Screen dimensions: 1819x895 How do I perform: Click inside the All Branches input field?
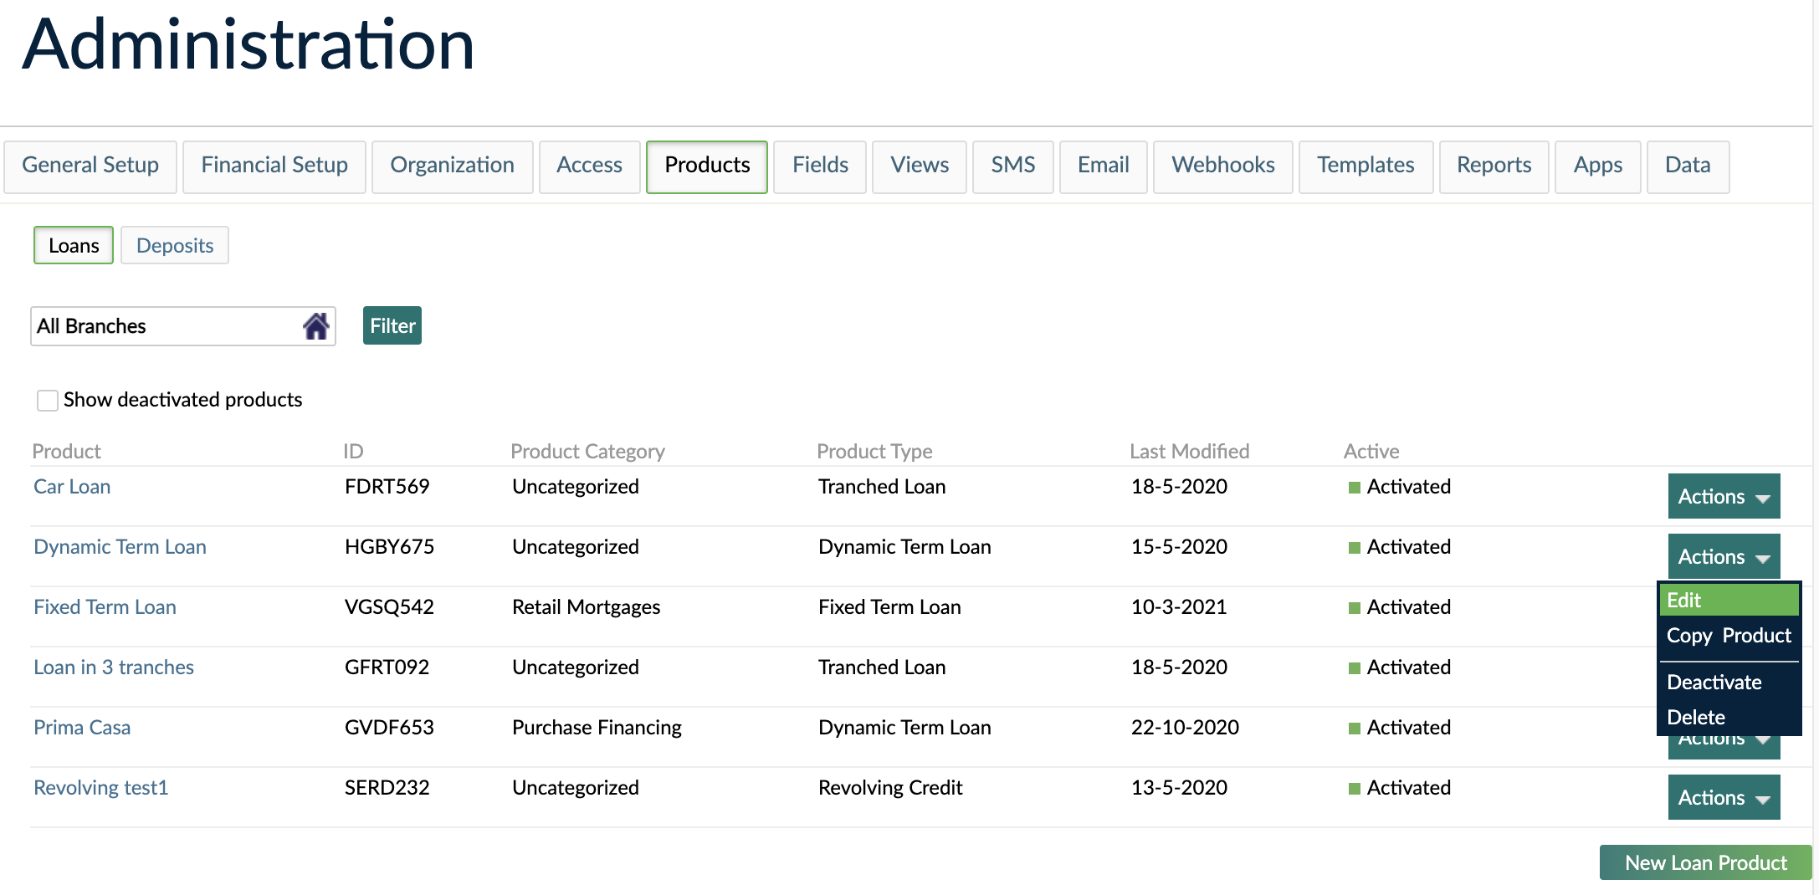[151, 325]
